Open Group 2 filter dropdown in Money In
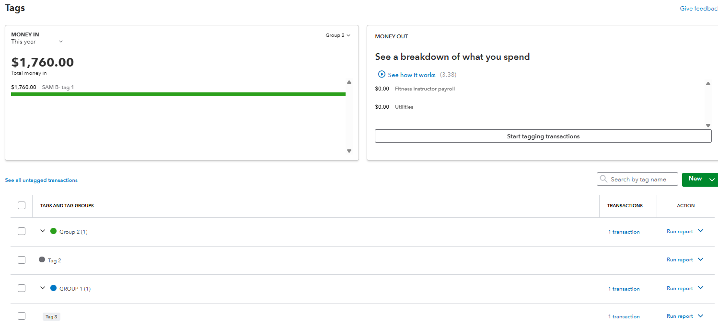718x326 pixels. pyautogui.click(x=338, y=35)
